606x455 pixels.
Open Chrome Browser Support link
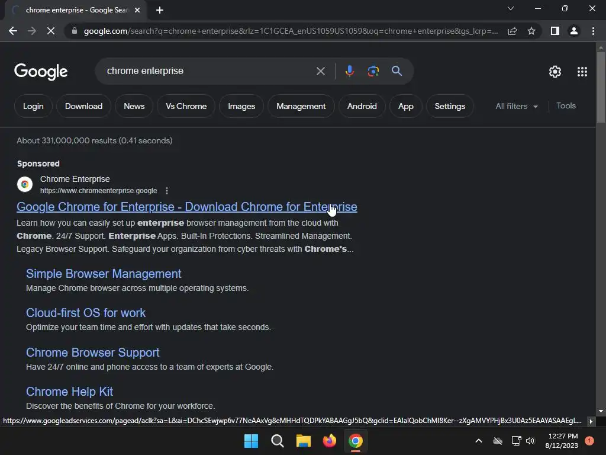coord(93,353)
